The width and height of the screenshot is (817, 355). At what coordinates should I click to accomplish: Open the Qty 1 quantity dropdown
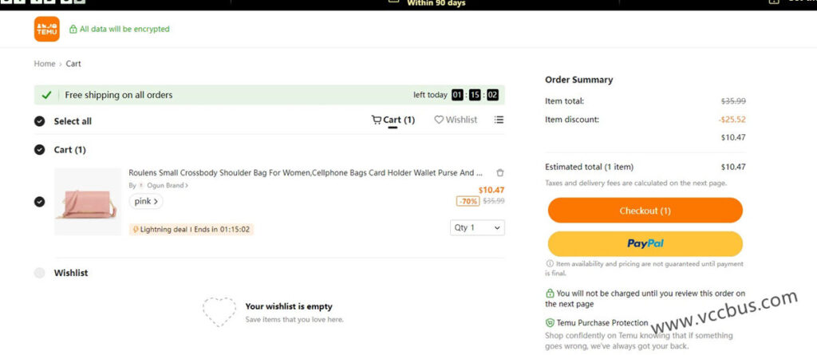477,228
